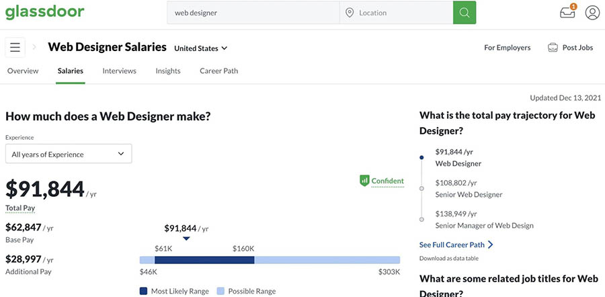Open the Insights tab
This screenshot has height=297, width=605.
coord(168,71)
